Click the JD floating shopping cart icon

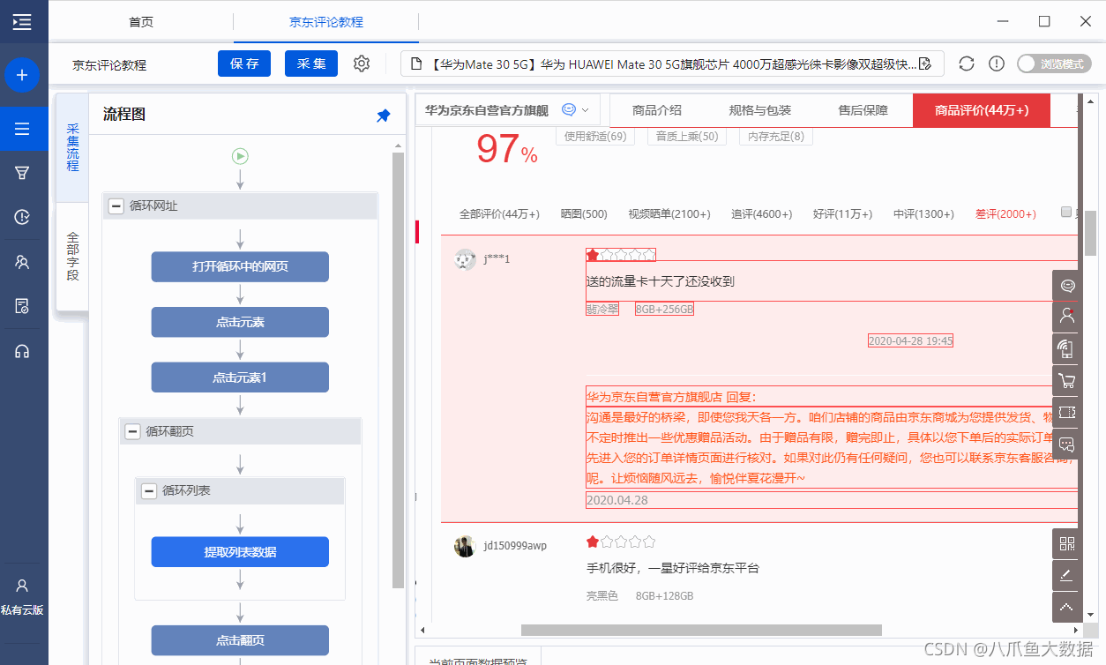coord(1067,380)
